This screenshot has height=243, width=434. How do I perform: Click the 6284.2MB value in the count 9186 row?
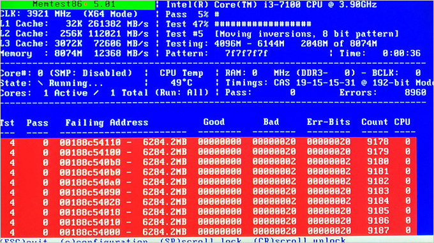point(165,222)
